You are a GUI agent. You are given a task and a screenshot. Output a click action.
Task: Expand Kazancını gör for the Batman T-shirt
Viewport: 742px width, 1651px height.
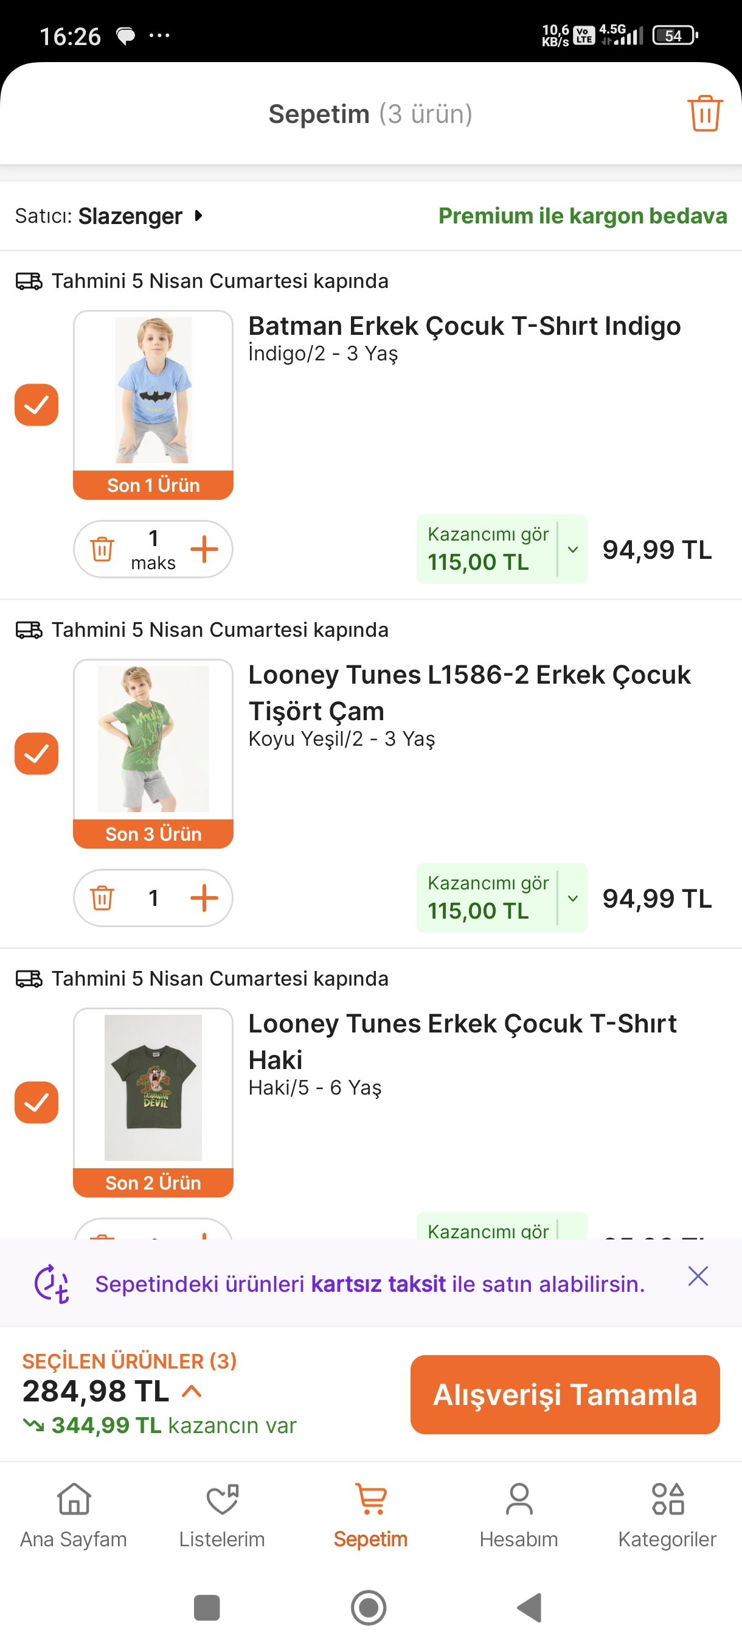(x=572, y=549)
